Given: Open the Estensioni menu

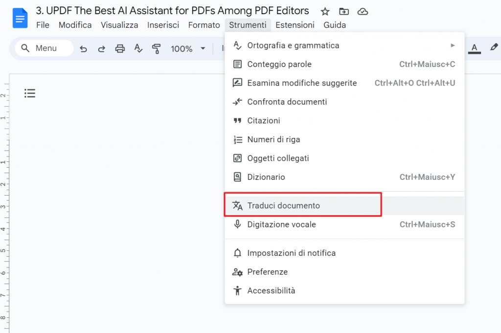Looking at the screenshot, I should 295,24.
